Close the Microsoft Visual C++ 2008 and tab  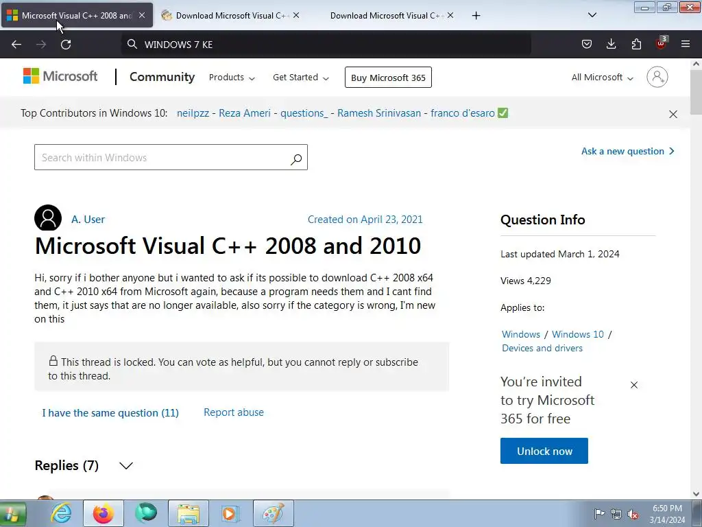click(142, 15)
